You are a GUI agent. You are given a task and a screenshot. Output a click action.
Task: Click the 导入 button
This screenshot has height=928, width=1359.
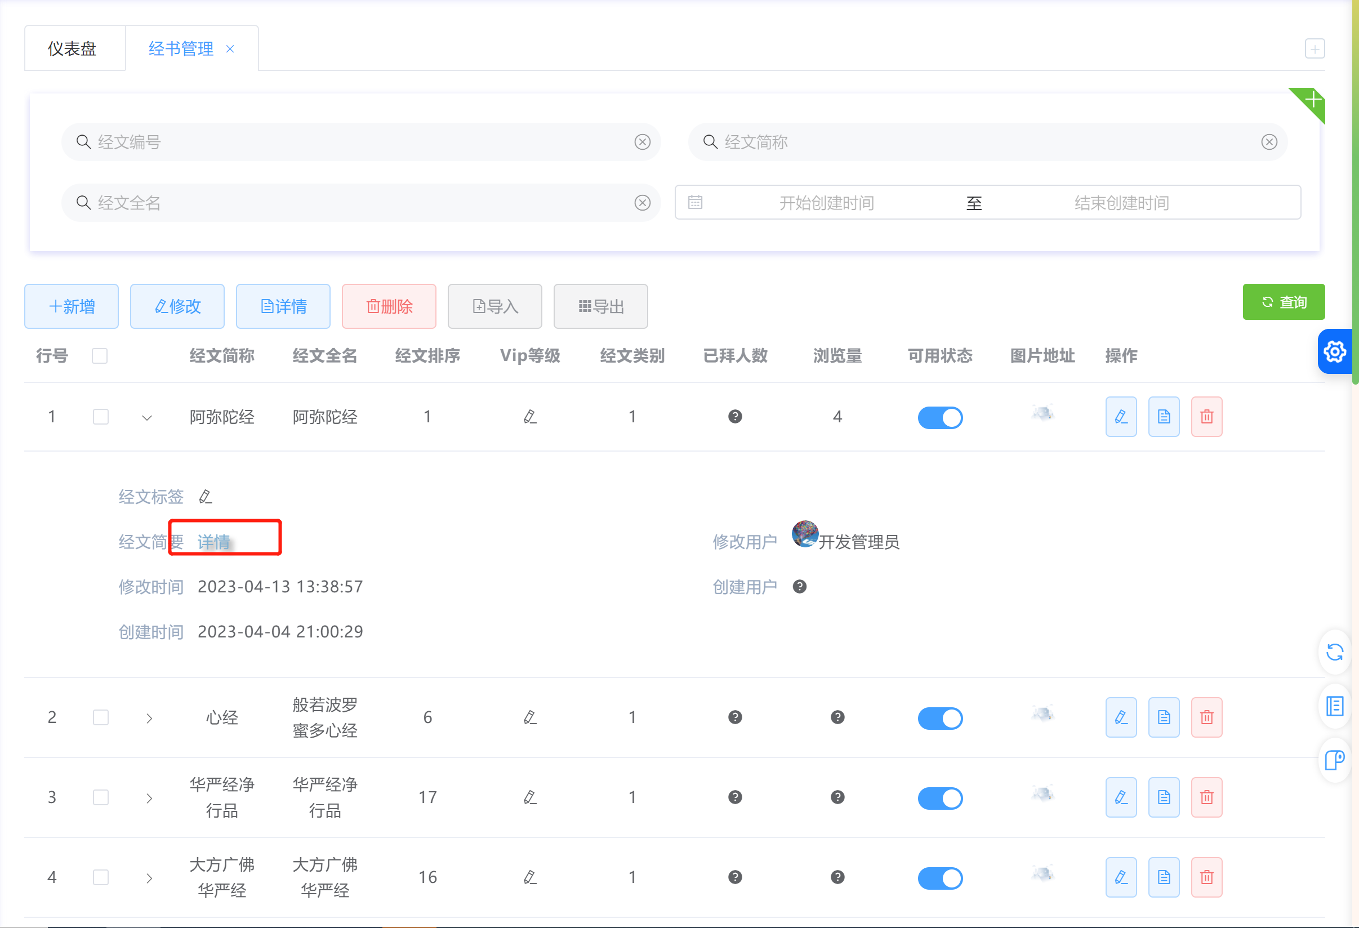click(494, 306)
